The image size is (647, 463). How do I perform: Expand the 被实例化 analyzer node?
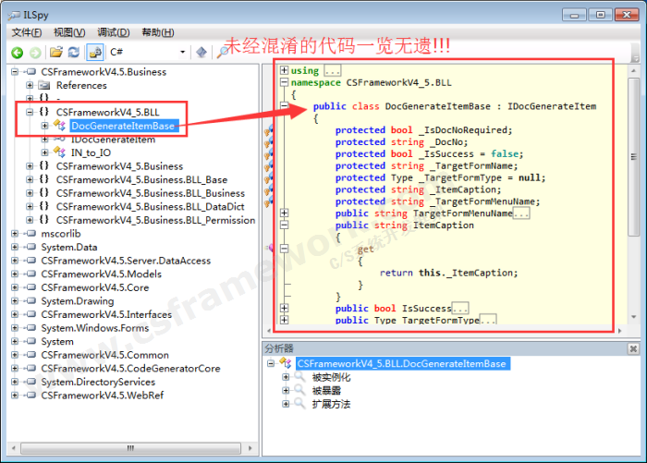coord(286,377)
